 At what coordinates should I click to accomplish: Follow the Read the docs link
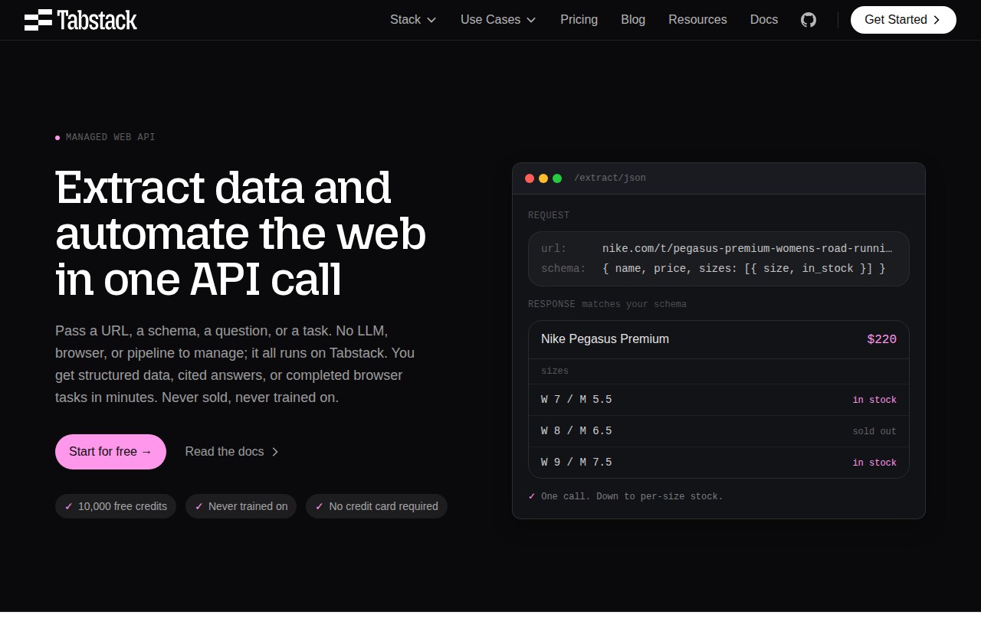pyautogui.click(x=232, y=452)
